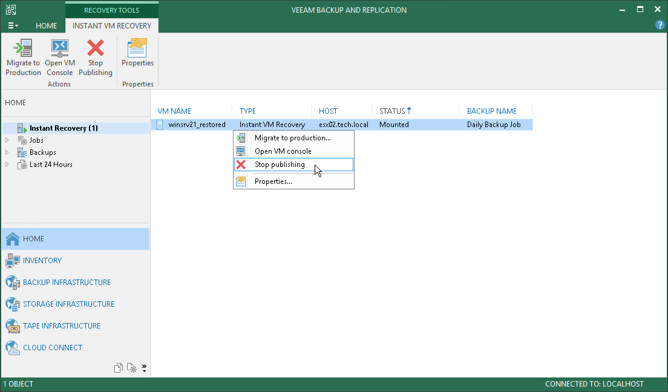
Task: Click the Veeam logo icon in title bar
Action: [11, 10]
